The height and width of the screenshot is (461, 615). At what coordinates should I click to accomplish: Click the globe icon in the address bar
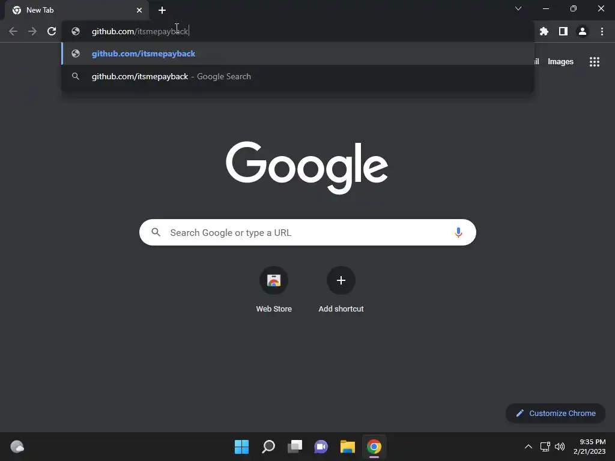click(76, 31)
